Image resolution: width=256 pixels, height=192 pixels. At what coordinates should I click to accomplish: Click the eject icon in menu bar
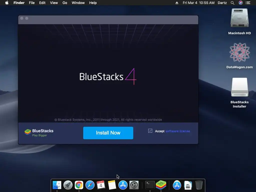[x=177, y=3]
